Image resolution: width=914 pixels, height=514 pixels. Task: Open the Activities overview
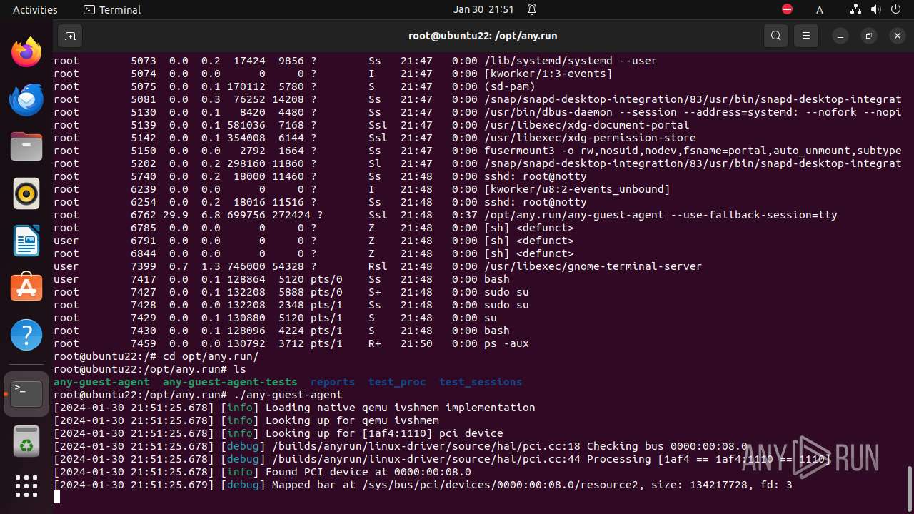[x=35, y=9]
